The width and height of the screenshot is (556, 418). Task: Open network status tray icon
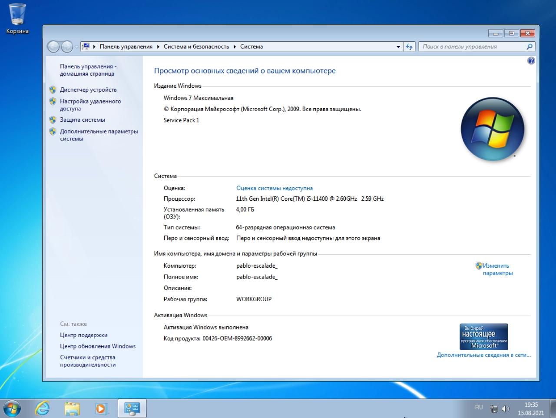[494, 408]
